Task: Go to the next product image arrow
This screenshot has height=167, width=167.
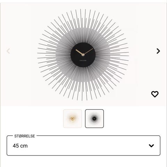Action: tap(158, 51)
